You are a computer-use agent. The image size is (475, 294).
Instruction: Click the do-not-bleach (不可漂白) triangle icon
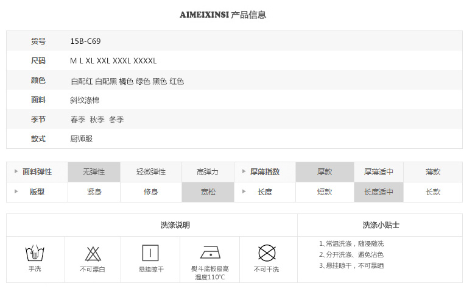(x=93, y=254)
